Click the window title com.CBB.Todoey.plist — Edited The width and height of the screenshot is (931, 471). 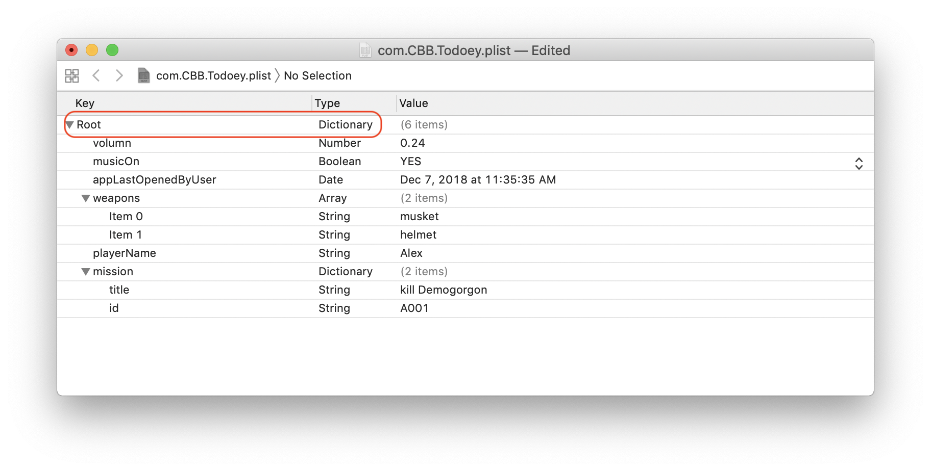click(473, 50)
